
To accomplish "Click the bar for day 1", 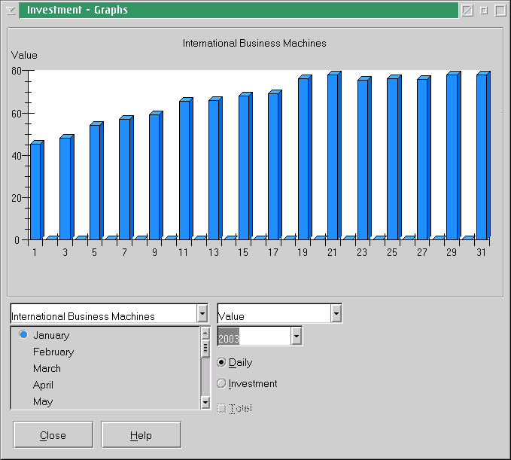I will click(x=37, y=190).
